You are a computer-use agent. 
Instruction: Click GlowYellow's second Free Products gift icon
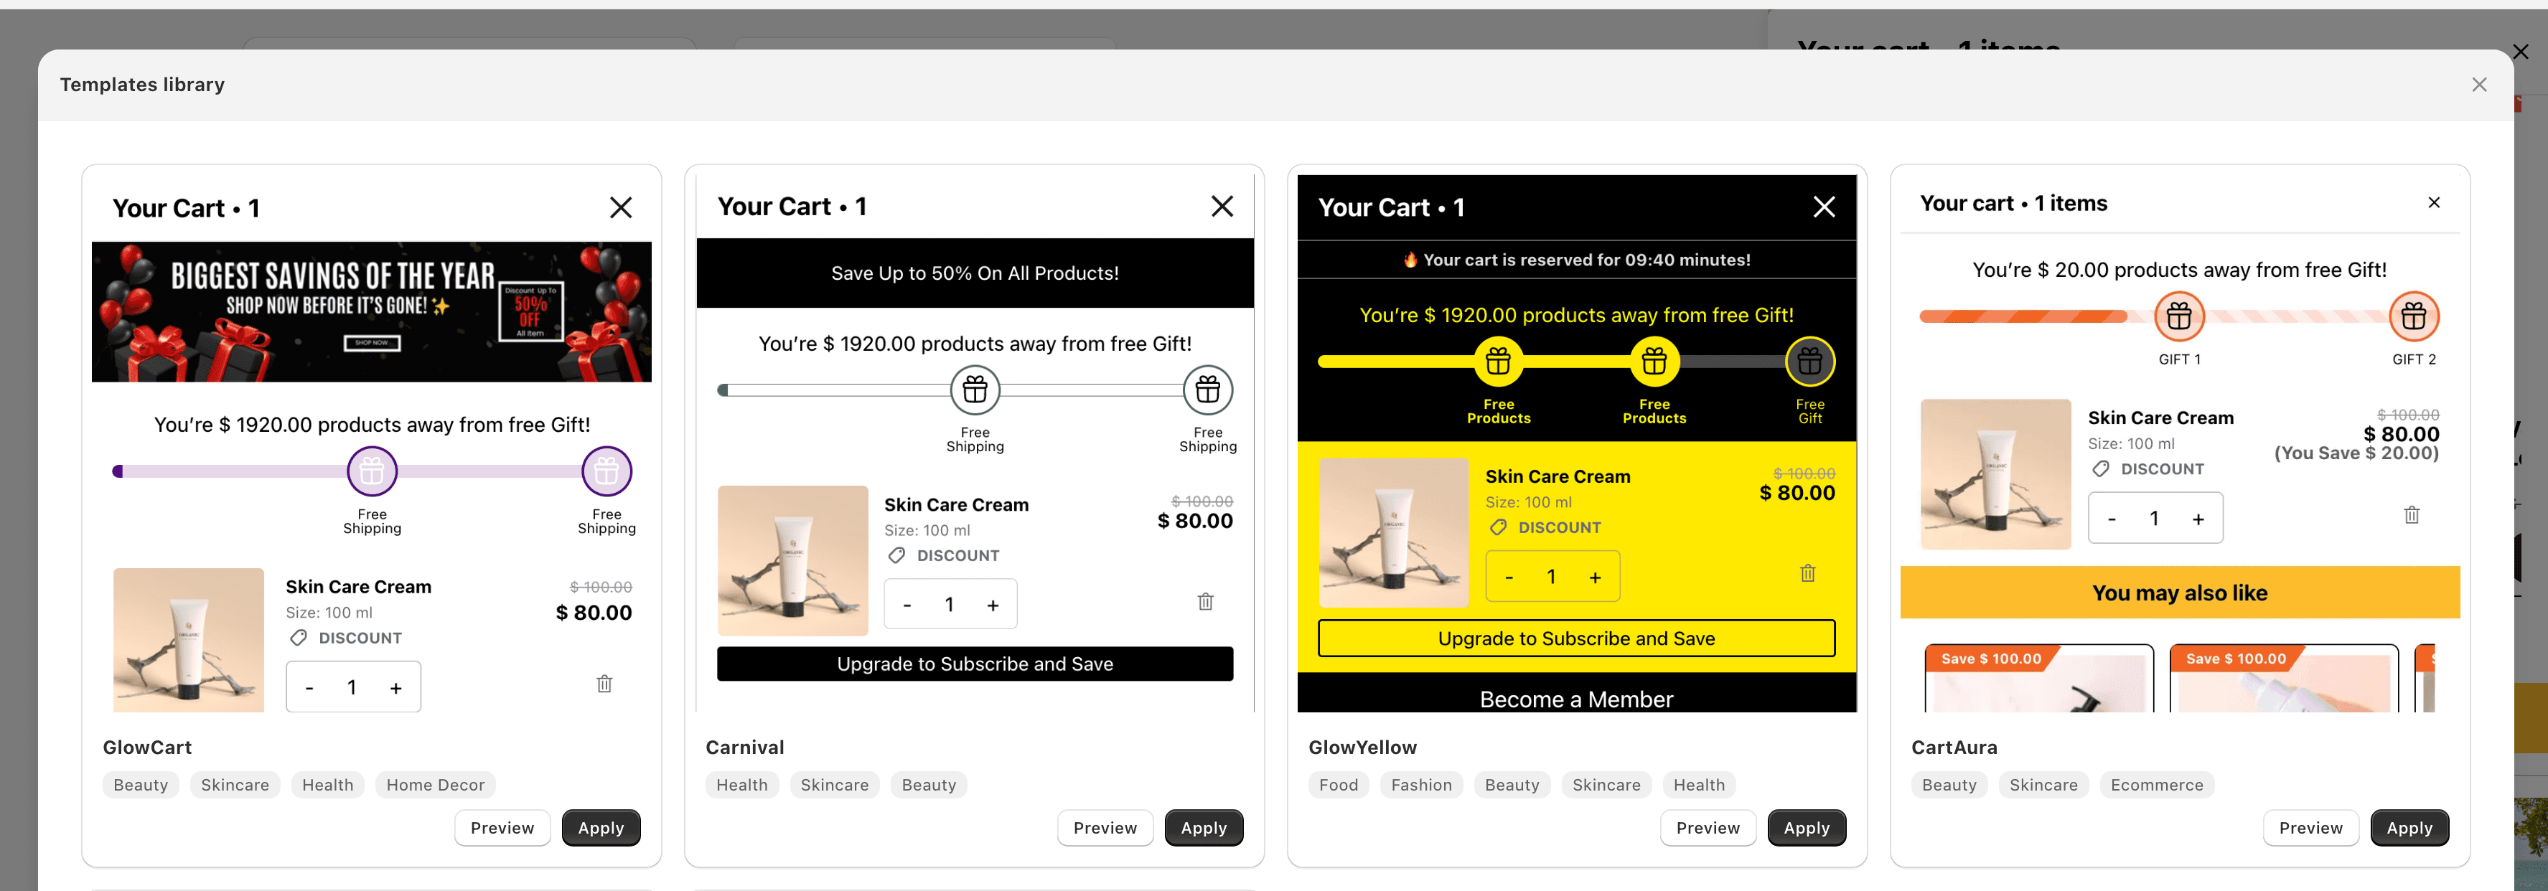(x=1654, y=362)
